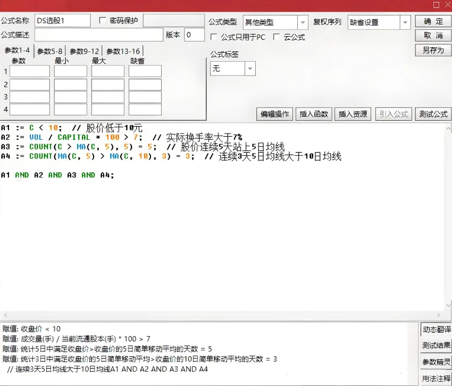Viewport: 452px width, 386px height.
Task: Open the 公式标签 dropdown showing 无
Action: tap(249, 69)
